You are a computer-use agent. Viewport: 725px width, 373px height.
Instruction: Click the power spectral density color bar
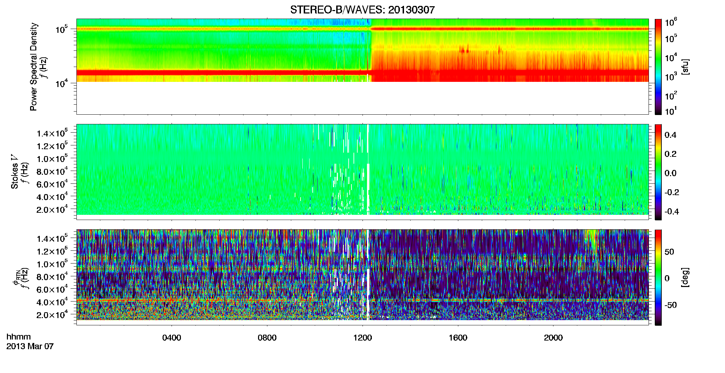point(658,67)
